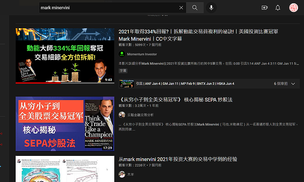This screenshot has height=182, width=304.
Task: Open the 木羊 channel avatar
Action: (x=122, y=174)
